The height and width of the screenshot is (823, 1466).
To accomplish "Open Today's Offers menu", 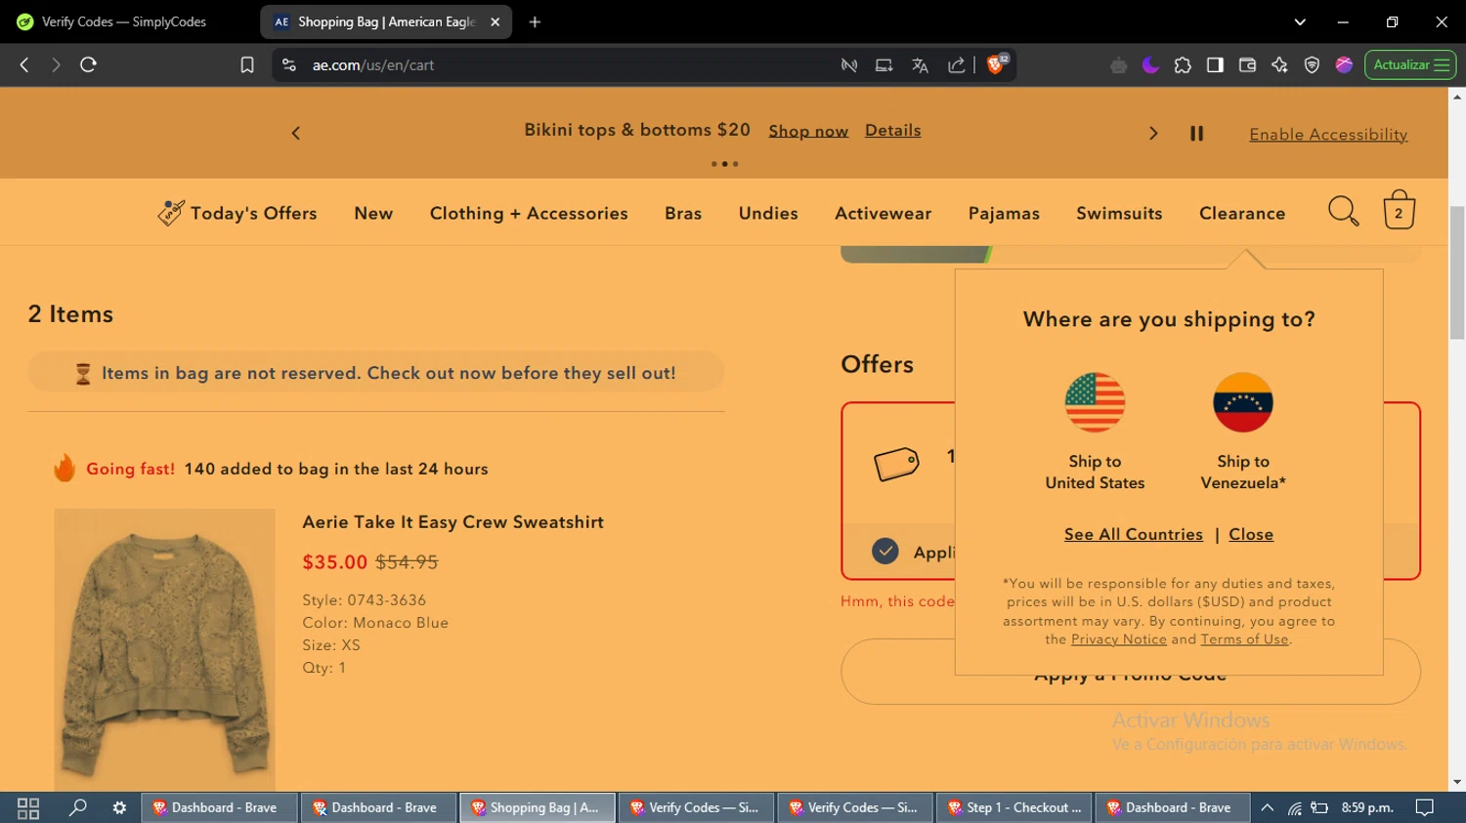I will point(237,213).
